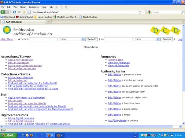Click Search button next to ID field
The width and height of the screenshot is (185, 138).
[167, 39]
